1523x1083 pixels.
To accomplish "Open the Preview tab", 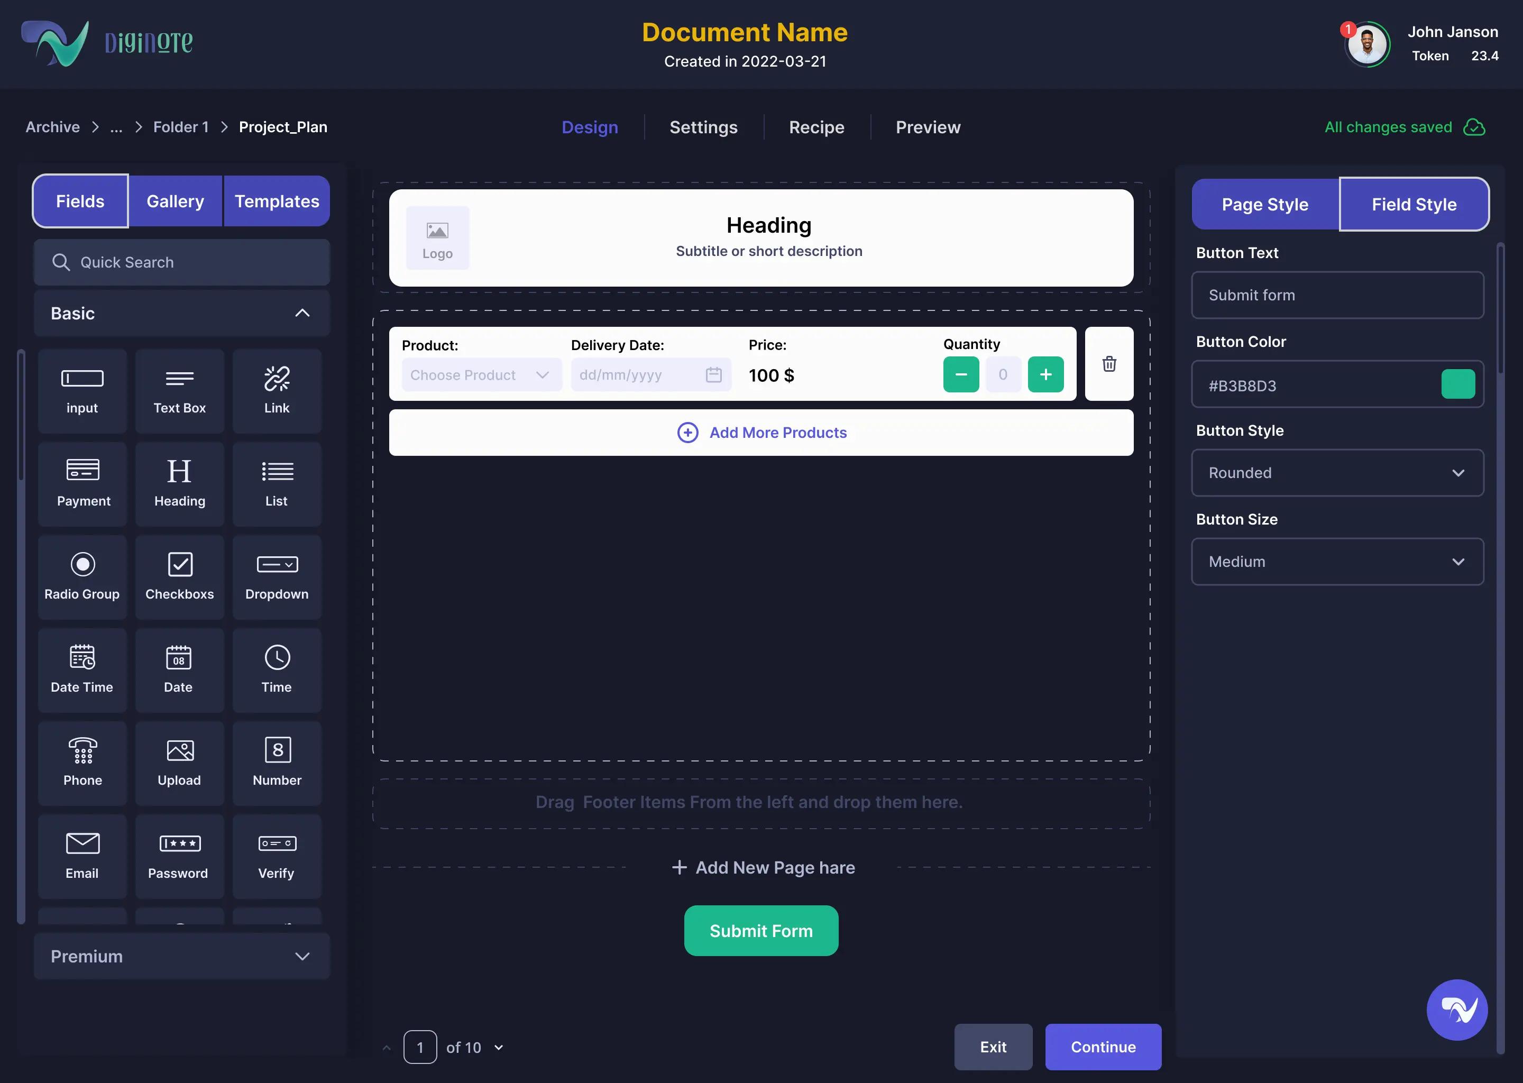I will (928, 127).
